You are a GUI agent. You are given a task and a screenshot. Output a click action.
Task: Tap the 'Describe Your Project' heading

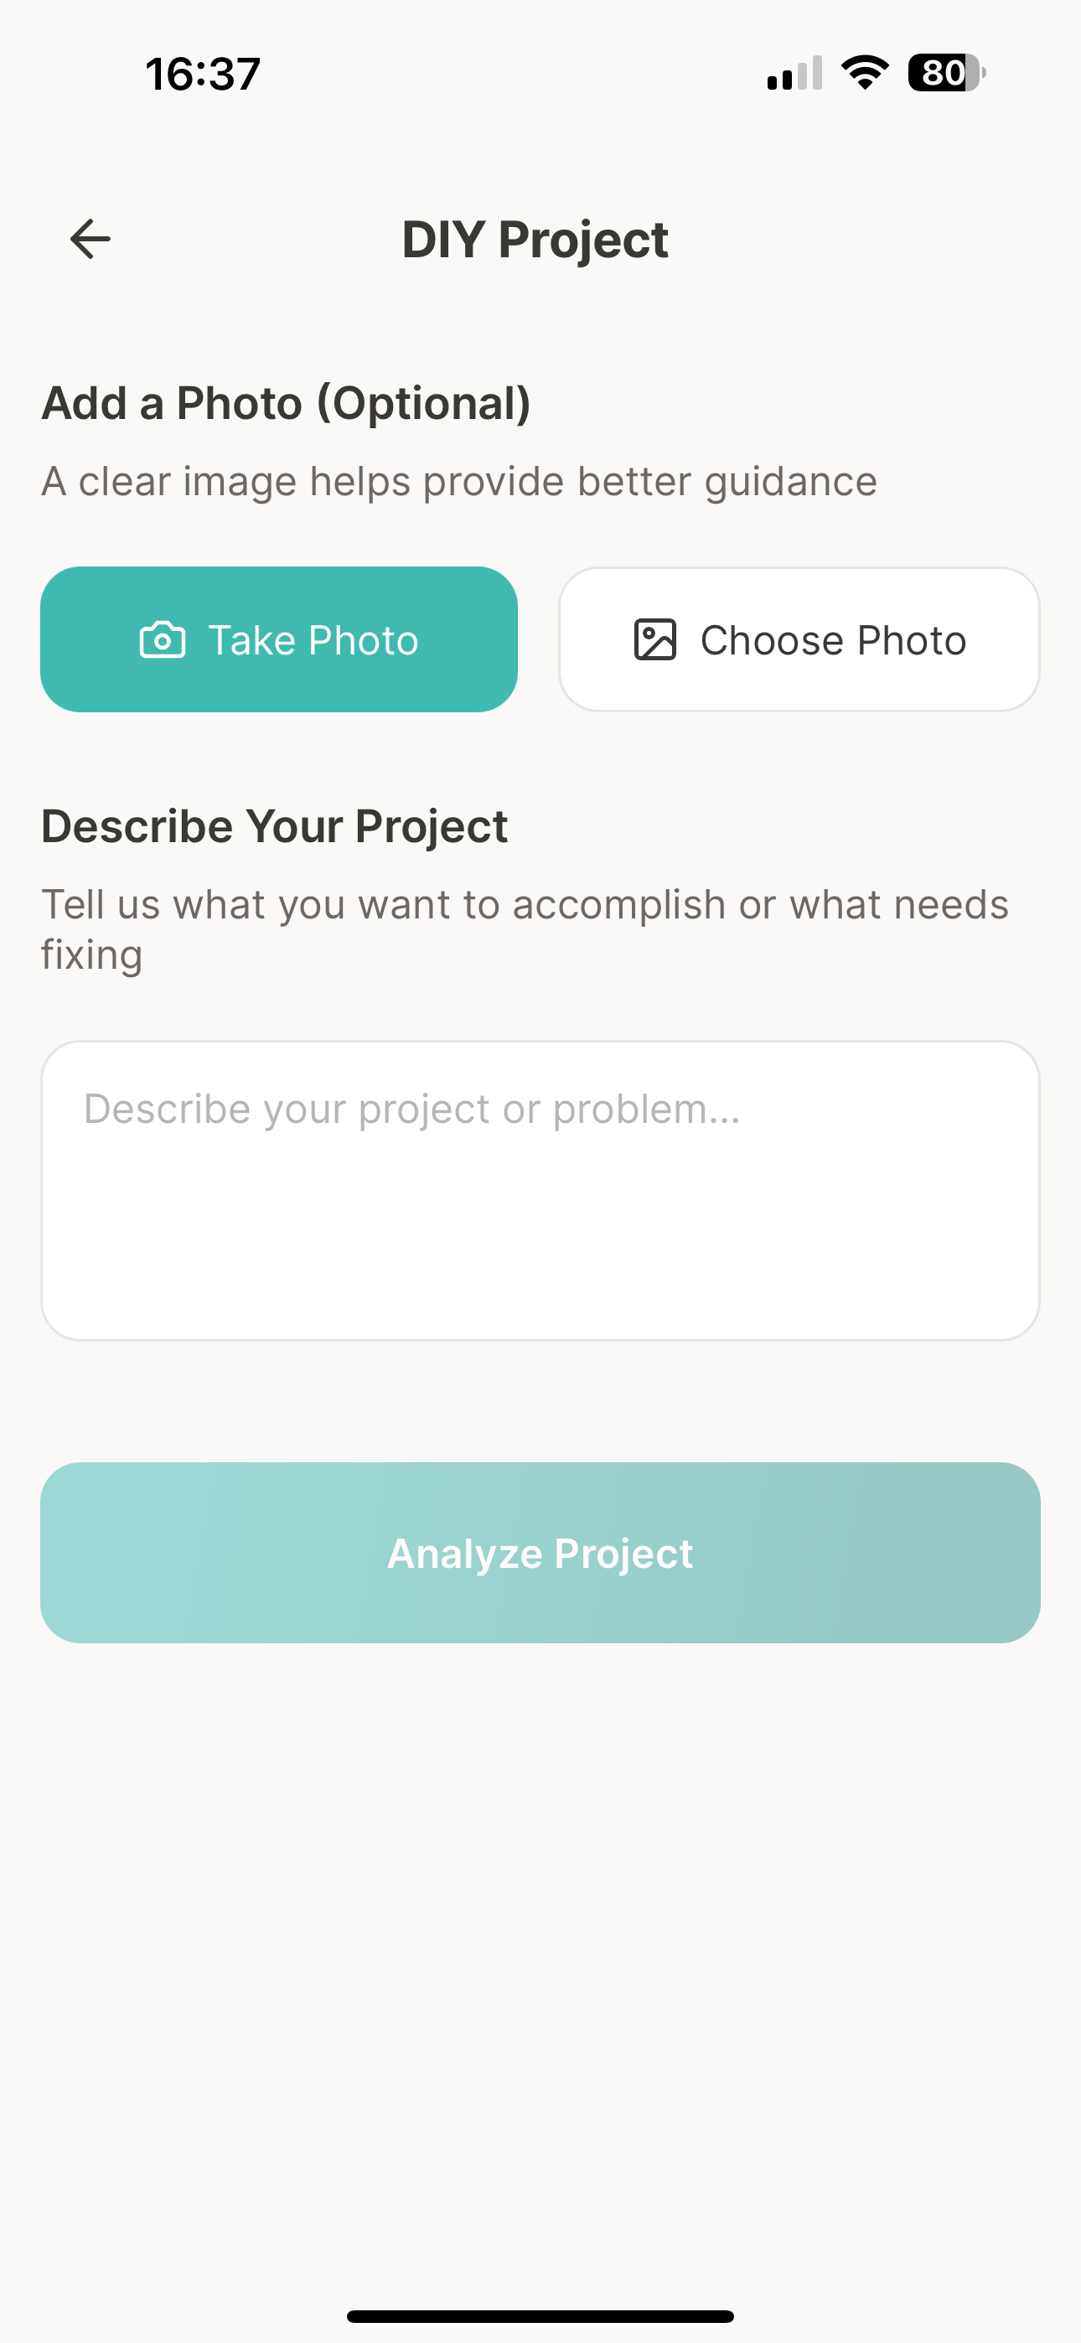click(x=274, y=826)
